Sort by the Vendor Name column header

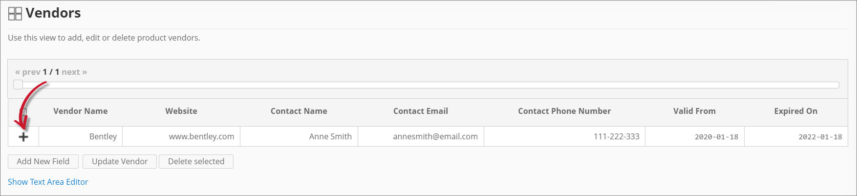80,111
